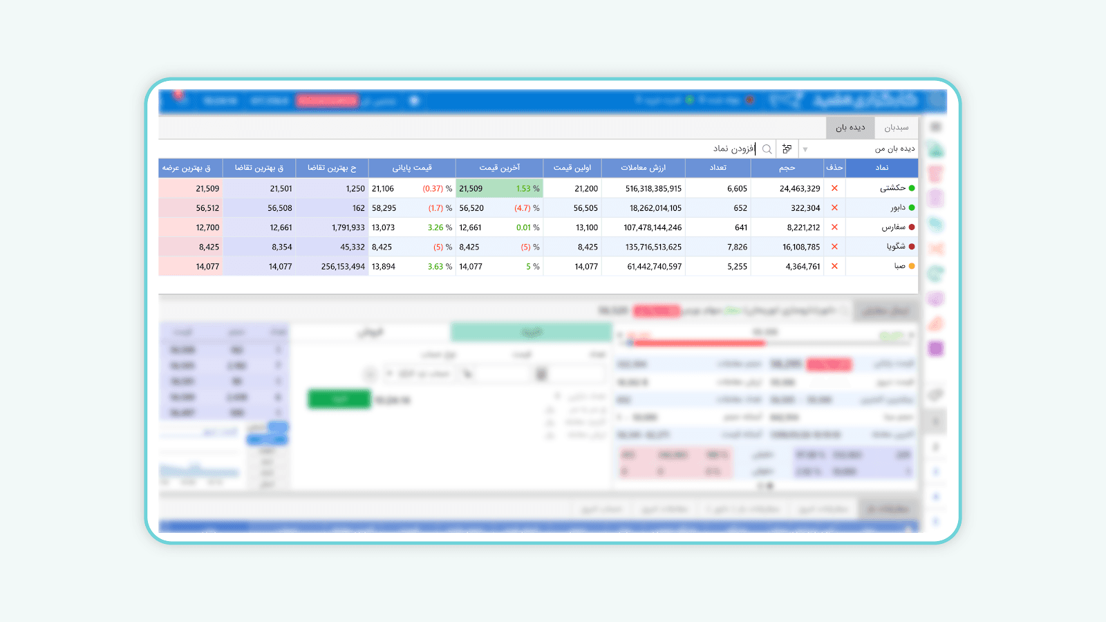Click trade count 7,826
The width and height of the screenshot is (1106, 622).
(737, 247)
